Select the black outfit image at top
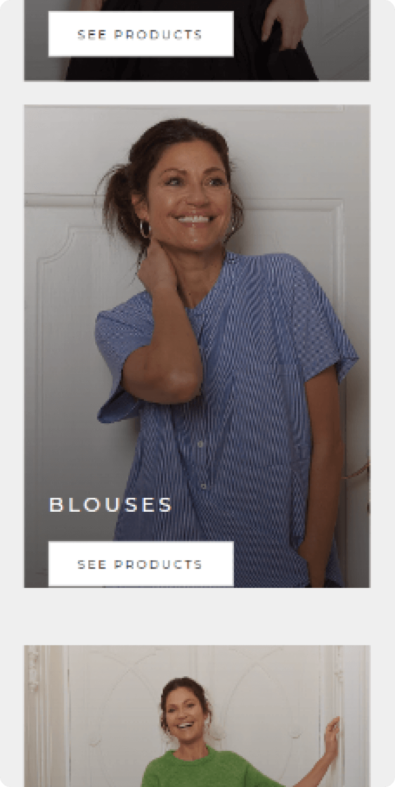This screenshot has width=395, height=787. (197, 40)
